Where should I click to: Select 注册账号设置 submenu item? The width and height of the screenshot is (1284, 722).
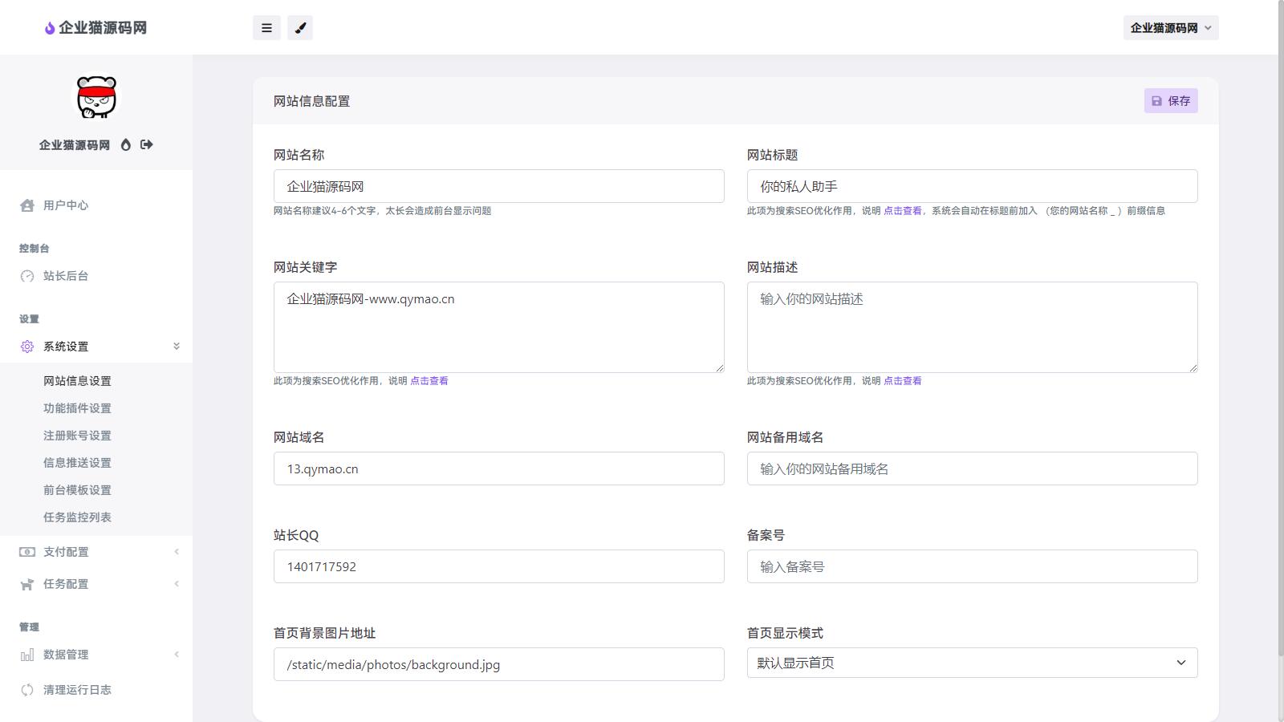pos(77,436)
